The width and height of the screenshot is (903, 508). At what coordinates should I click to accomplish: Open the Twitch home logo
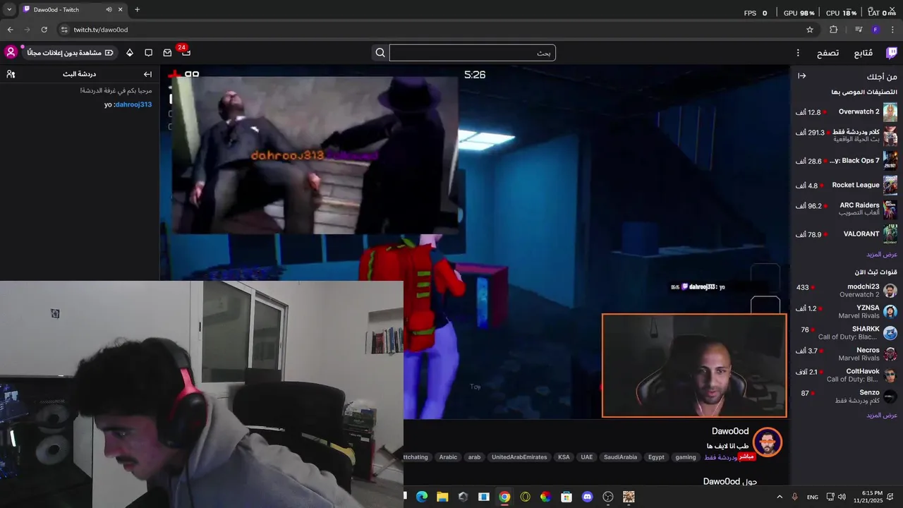pyautogui.click(x=892, y=53)
